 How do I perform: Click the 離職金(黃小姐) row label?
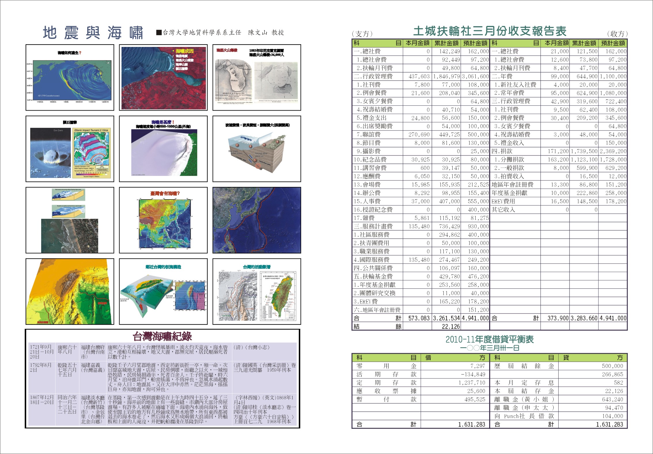click(524, 399)
